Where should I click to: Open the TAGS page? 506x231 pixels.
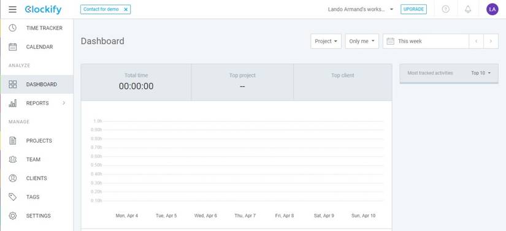pyautogui.click(x=33, y=197)
